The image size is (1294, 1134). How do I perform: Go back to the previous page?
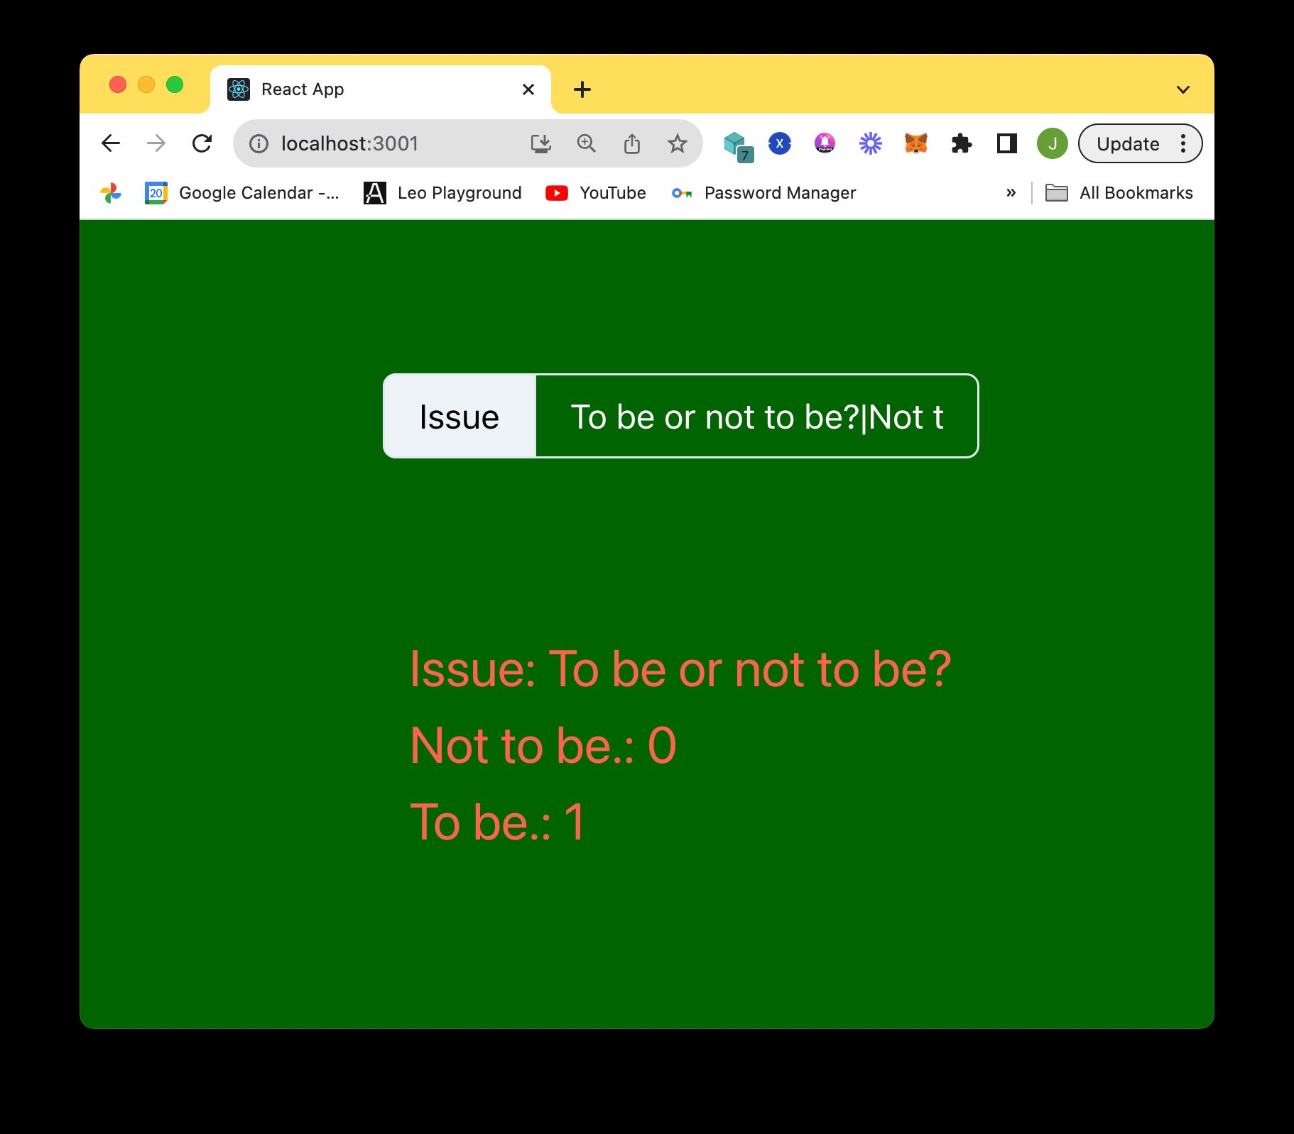(x=111, y=143)
